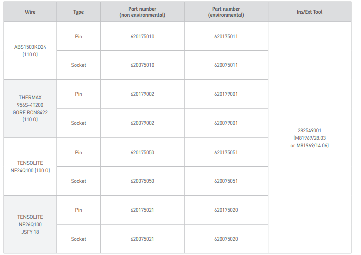
Task: Select the environmental Part number header
Action: pyautogui.click(x=226, y=12)
